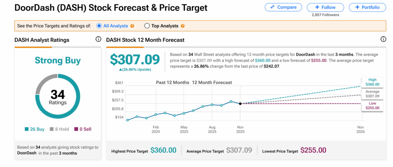This screenshot has width=393, height=167.
Task: Click the Average $307.09 forecast label
Action: pyautogui.click(x=372, y=94)
